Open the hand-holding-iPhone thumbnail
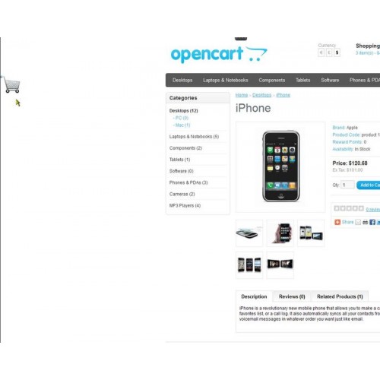Viewport: 380px width, 380px height. click(280, 233)
